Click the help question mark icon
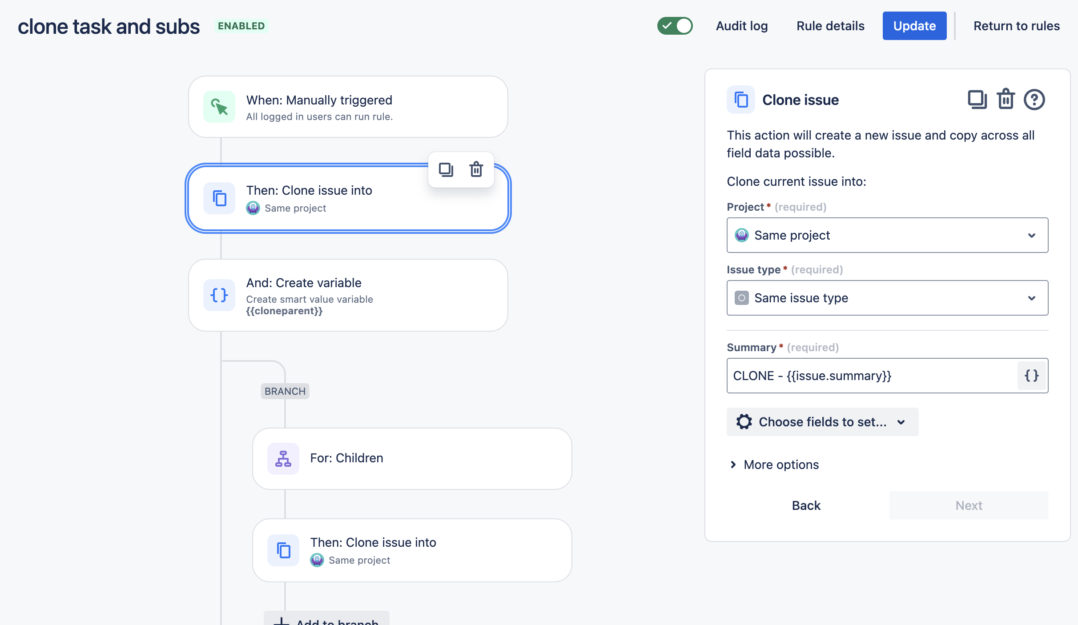The image size is (1078, 625). click(x=1034, y=100)
